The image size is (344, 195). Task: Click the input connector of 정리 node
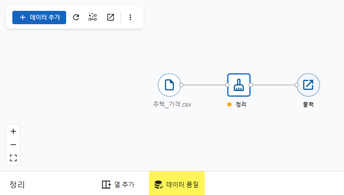pyautogui.click(x=227, y=85)
